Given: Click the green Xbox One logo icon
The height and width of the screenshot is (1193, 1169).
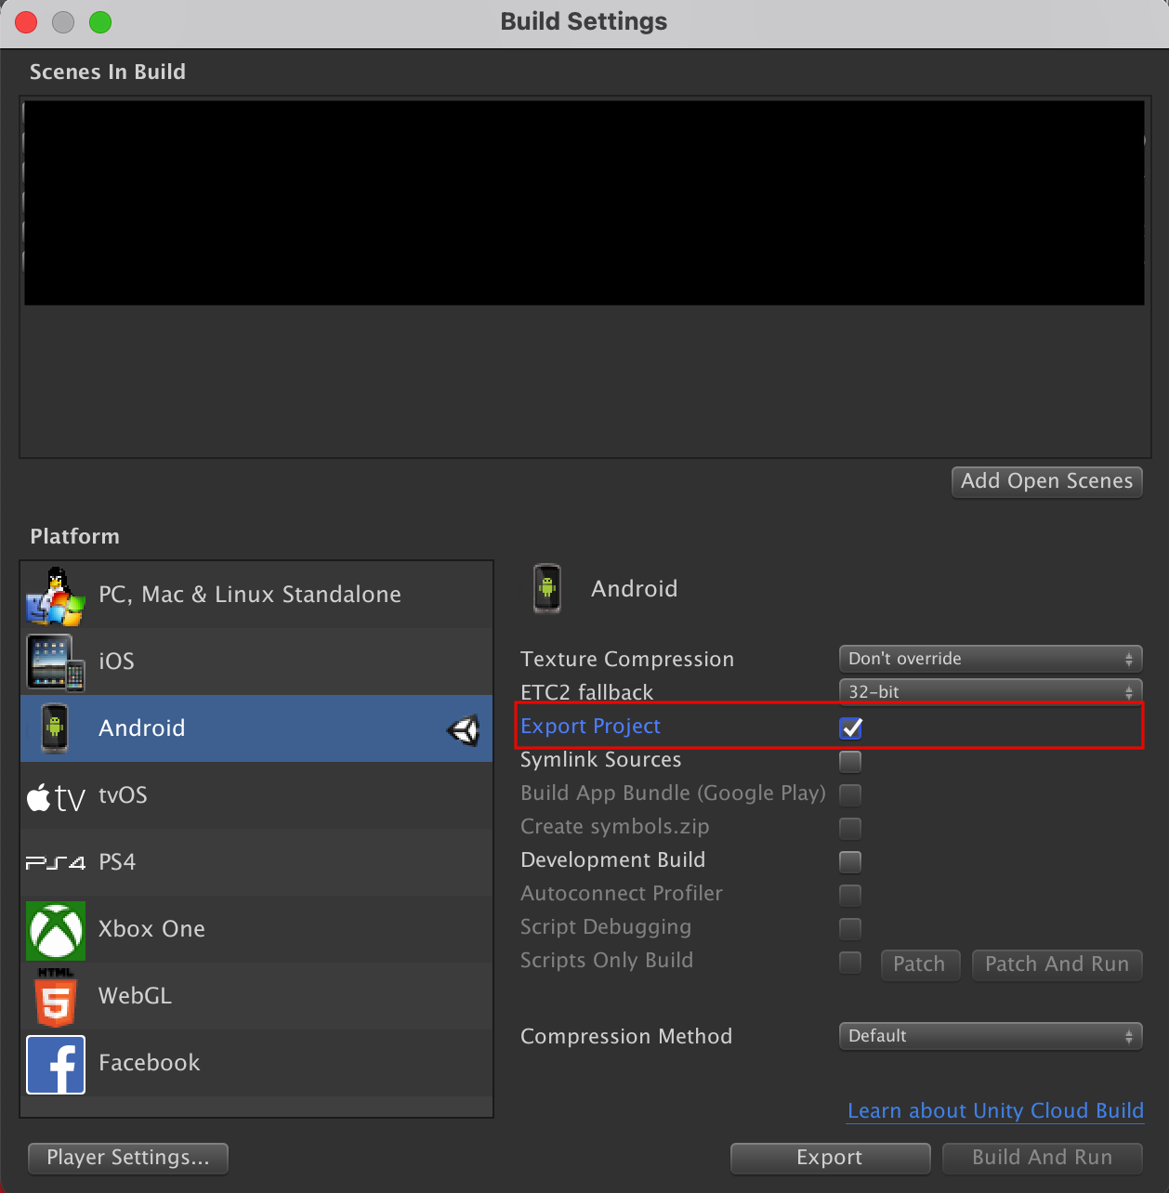Looking at the screenshot, I should coord(56,930).
